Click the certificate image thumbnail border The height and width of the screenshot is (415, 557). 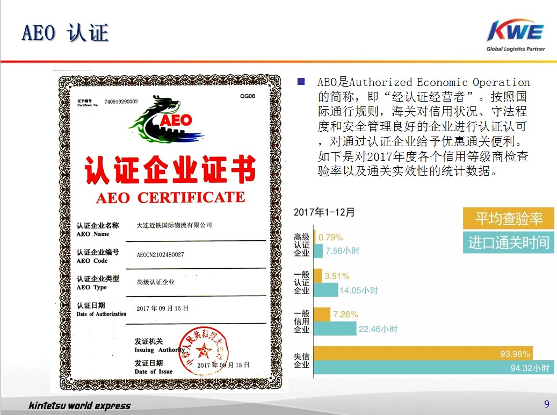point(170,232)
